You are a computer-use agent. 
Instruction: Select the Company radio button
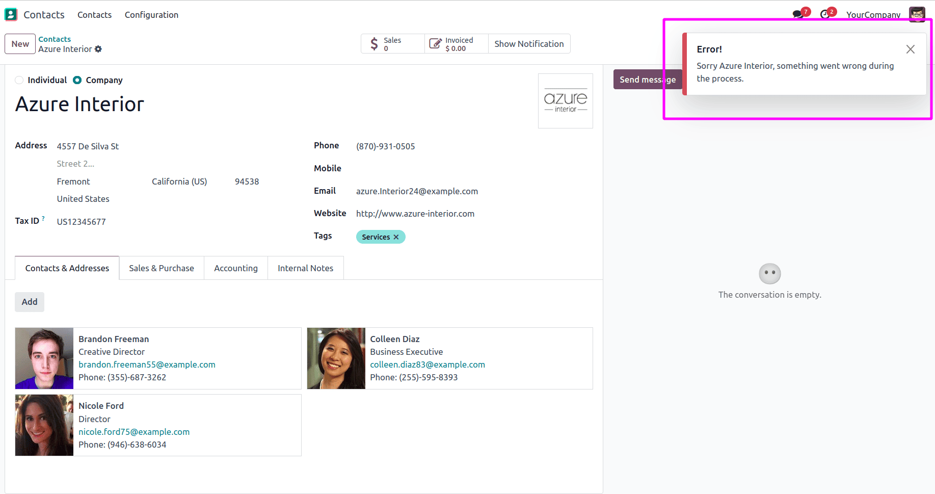[x=77, y=80]
